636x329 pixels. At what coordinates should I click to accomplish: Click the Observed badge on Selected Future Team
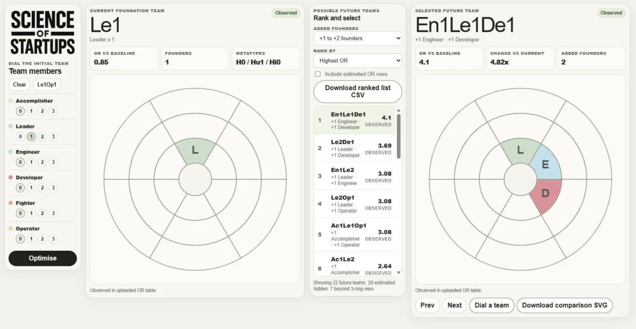(x=611, y=13)
